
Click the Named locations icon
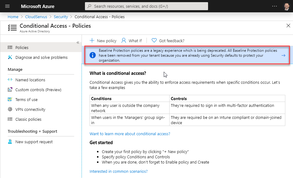(x=10, y=80)
